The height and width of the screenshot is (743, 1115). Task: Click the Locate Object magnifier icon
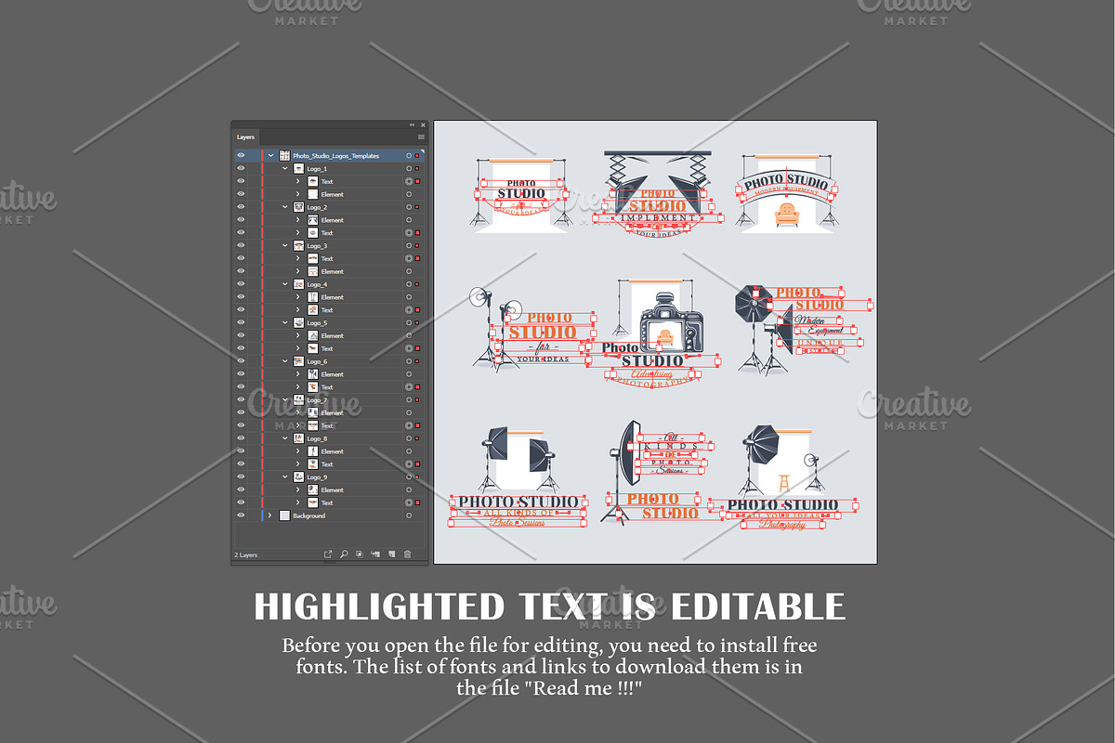pyautogui.click(x=344, y=554)
